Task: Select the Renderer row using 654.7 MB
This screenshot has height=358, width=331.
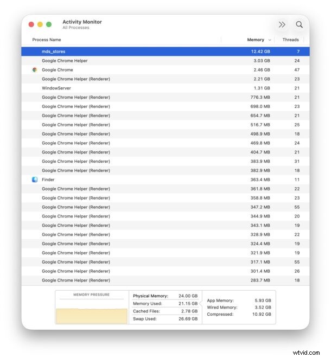Action: click(x=165, y=116)
